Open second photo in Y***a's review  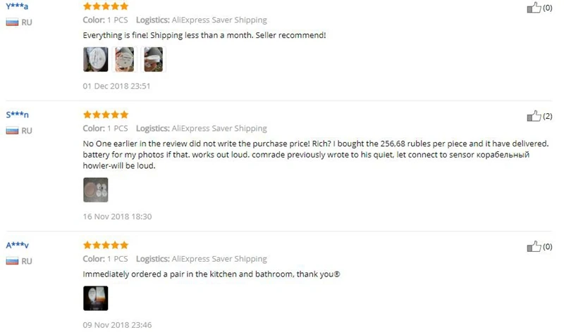(x=125, y=59)
